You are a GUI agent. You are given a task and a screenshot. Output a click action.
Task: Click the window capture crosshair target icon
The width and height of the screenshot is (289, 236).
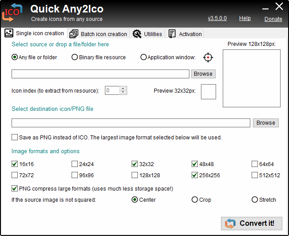(x=208, y=57)
